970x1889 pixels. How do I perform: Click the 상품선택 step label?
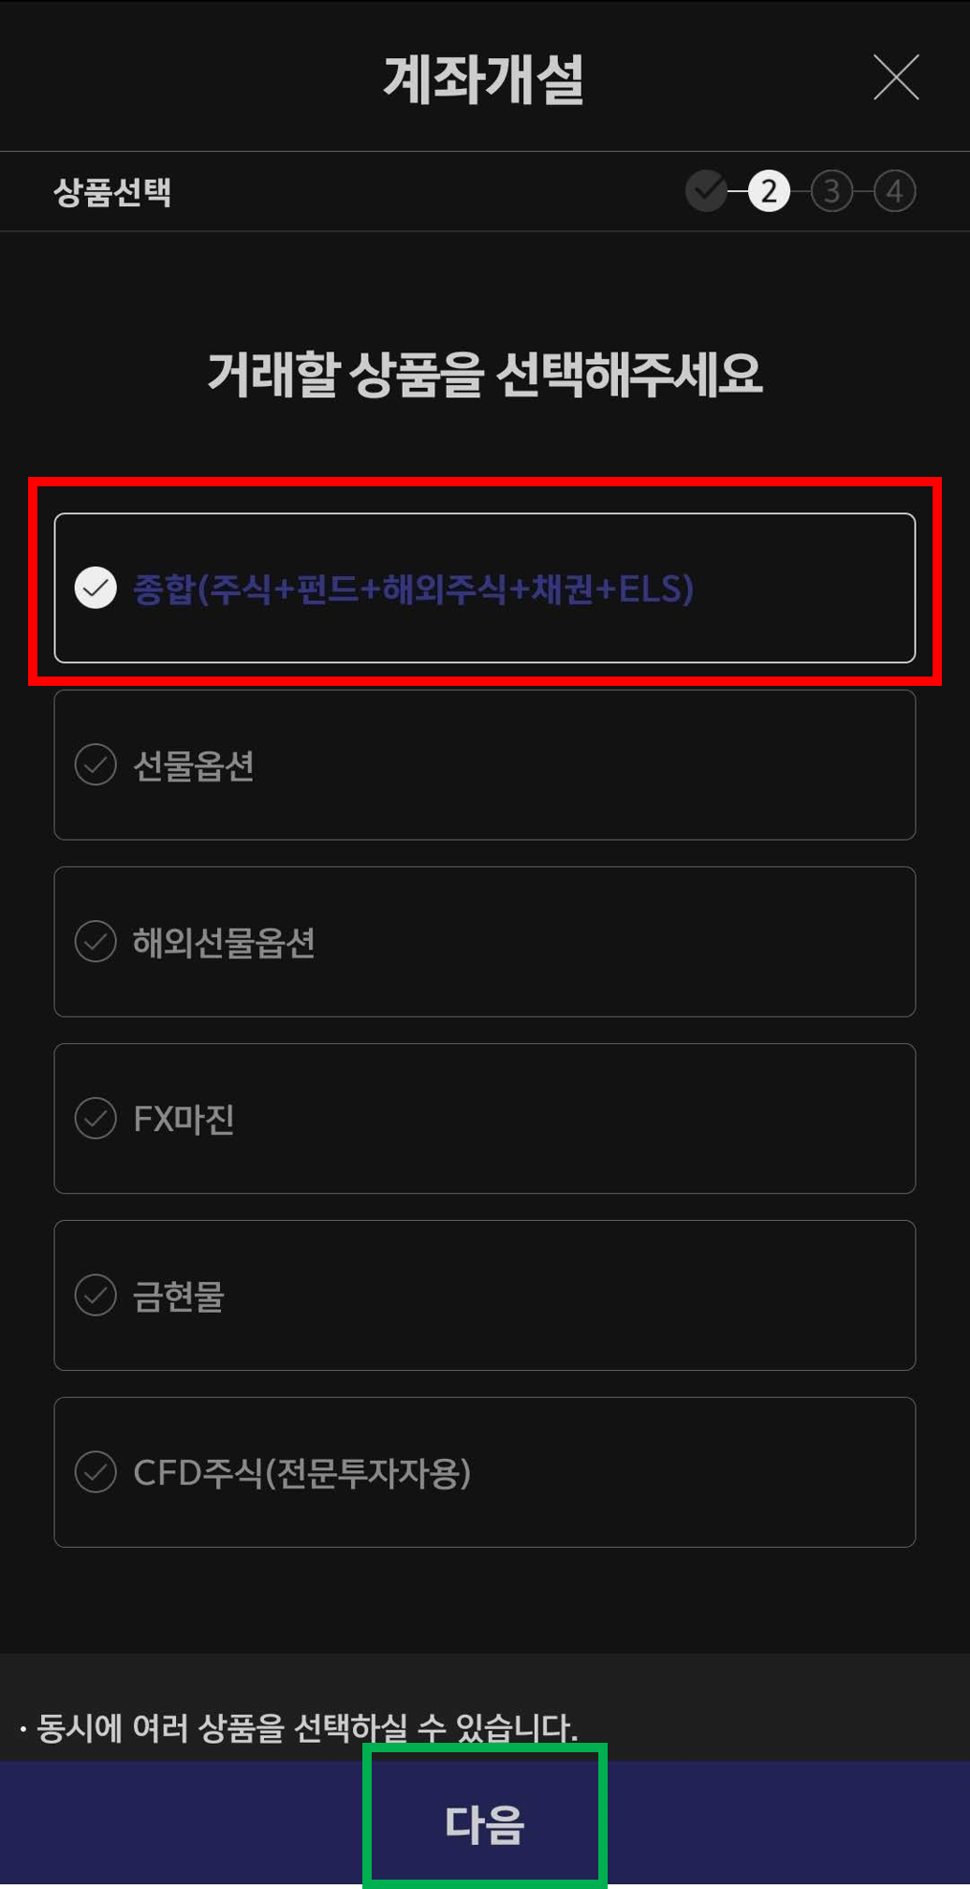tap(112, 192)
